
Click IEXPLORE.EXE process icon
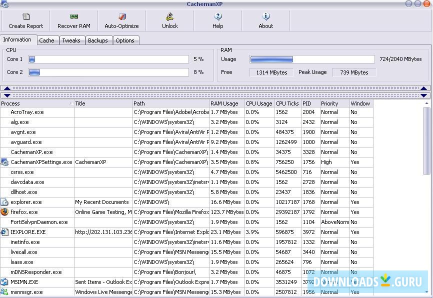[4, 232]
